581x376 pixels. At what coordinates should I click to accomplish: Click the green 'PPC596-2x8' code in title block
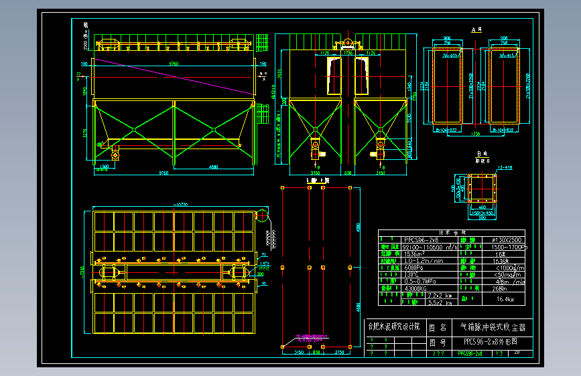pos(470,353)
